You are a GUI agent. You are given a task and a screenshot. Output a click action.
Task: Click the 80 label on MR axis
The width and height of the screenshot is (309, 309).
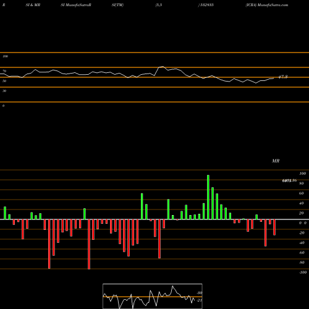301,184
